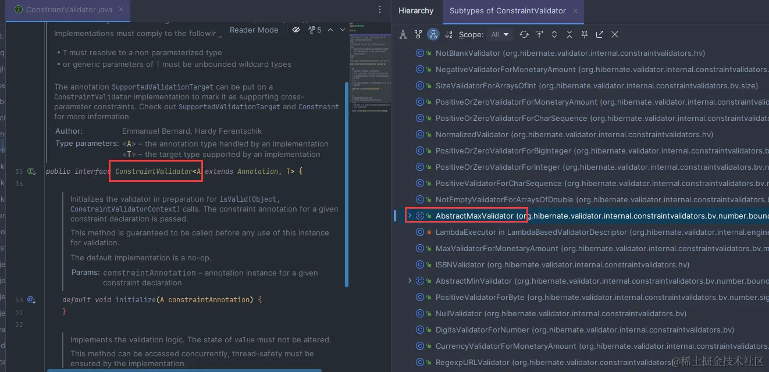Select the Hierarchy panel title tab
Screen dimensions: 769x372
pyautogui.click(x=416, y=10)
